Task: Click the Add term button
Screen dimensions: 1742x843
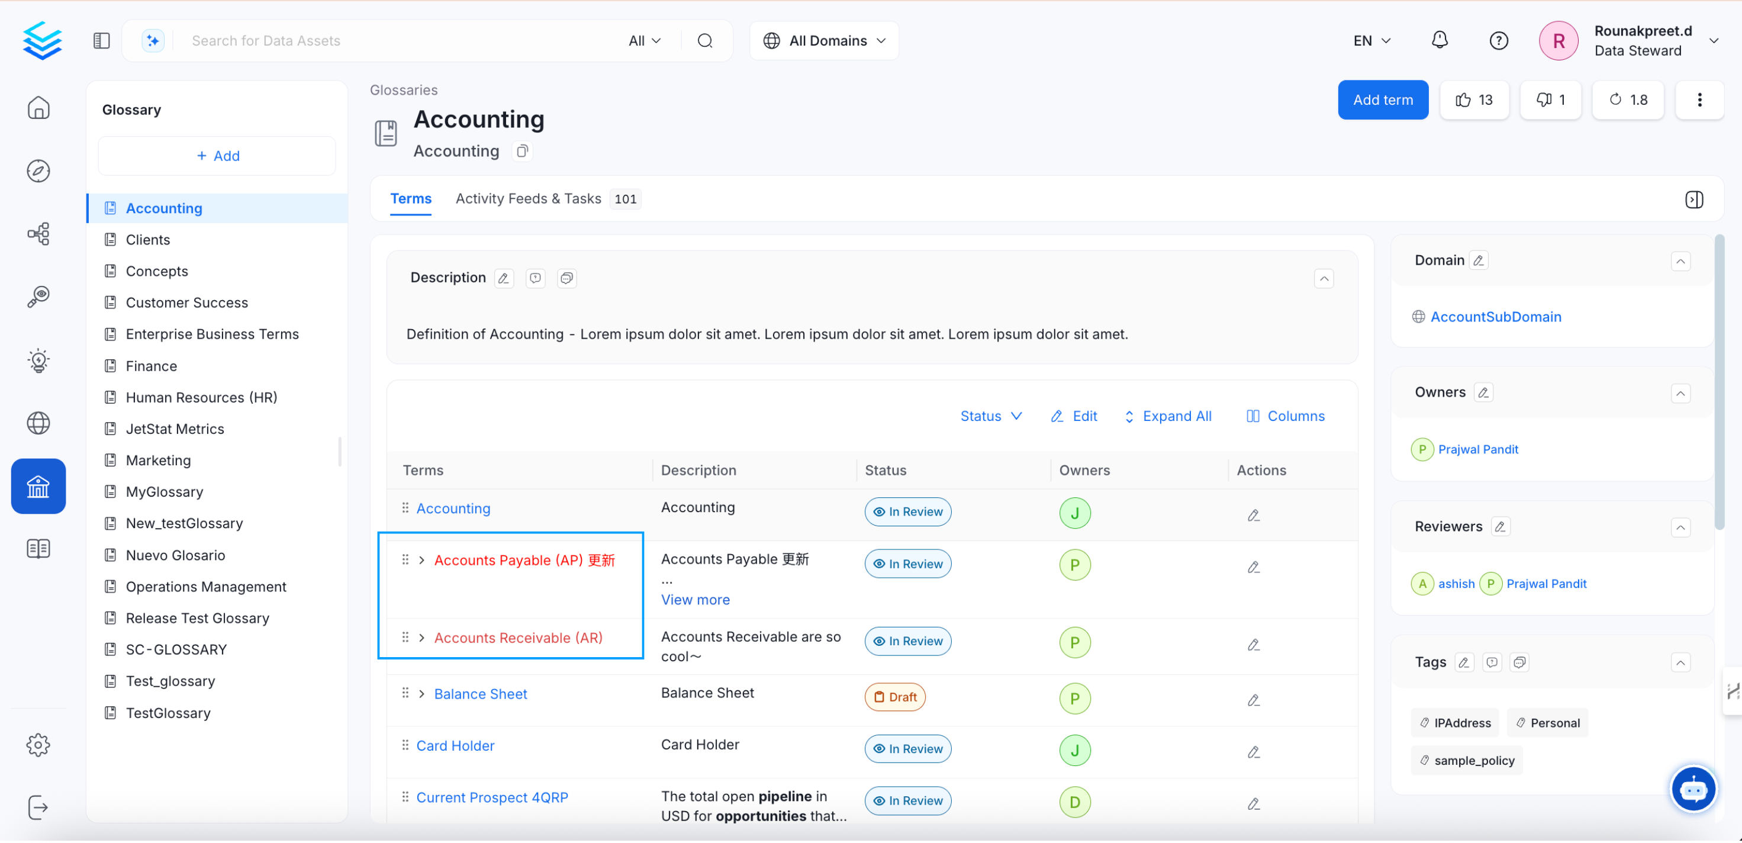Action: (x=1382, y=100)
